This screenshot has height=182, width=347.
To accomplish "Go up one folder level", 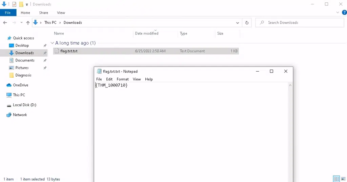I will click(28, 23).
